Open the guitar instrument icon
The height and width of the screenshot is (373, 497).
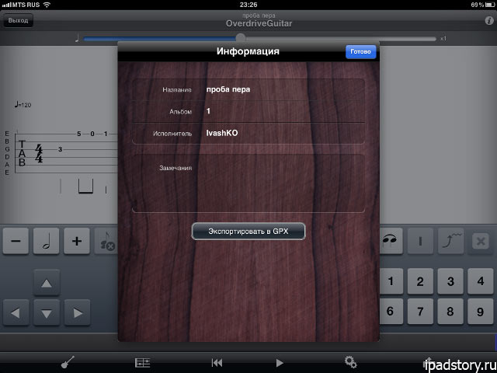[68, 362]
